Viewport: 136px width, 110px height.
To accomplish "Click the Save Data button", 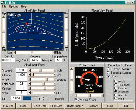I will pos(40,106).
